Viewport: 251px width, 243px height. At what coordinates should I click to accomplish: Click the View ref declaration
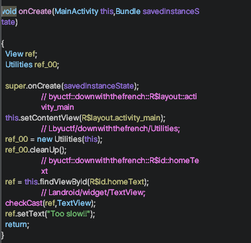[x=21, y=54]
